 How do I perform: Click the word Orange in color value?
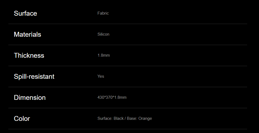click(x=145, y=118)
